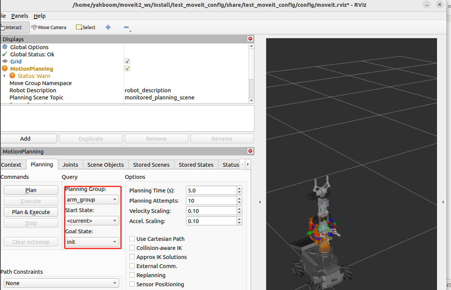Click the Velocity Scaling input field

point(211,211)
